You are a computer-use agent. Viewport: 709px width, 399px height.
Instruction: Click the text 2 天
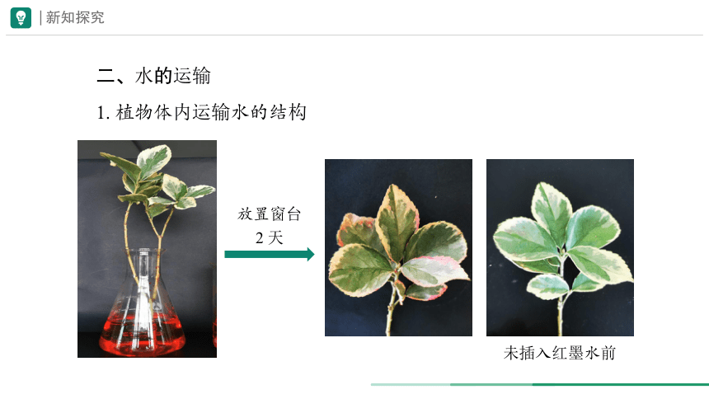[x=270, y=237]
